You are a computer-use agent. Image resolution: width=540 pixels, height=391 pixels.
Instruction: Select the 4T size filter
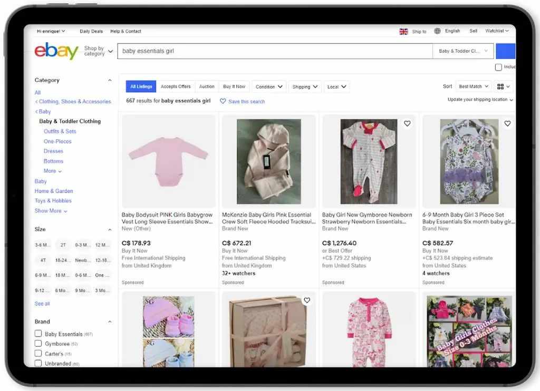click(43, 260)
